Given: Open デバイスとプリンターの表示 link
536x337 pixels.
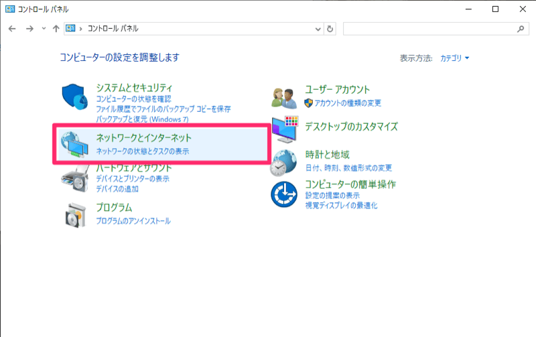Looking at the screenshot, I should tap(133, 179).
